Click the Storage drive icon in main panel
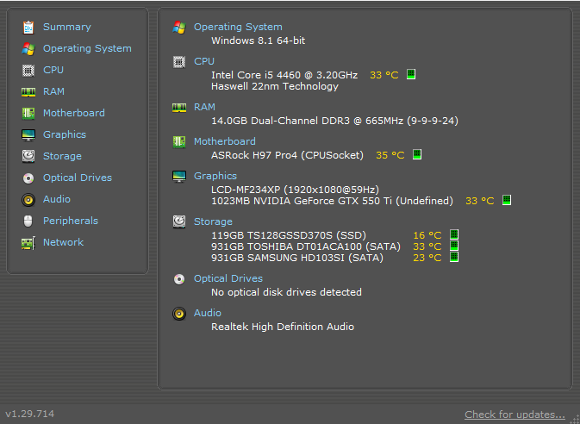The image size is (580, 424). tap(179, 221)
